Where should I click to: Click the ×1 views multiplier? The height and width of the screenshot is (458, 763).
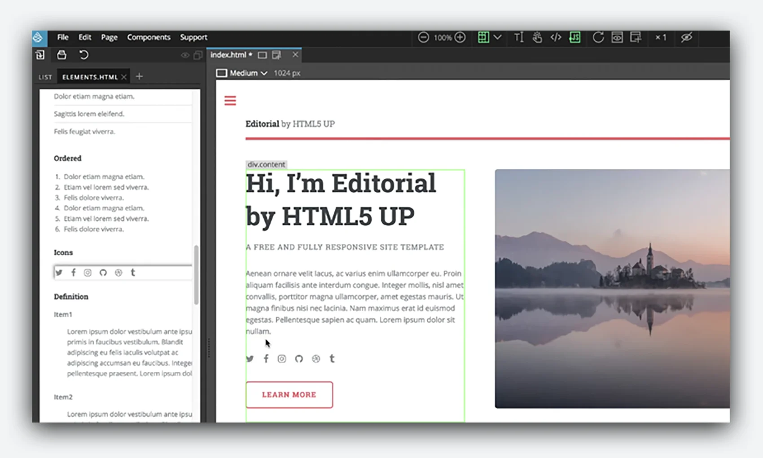[661, 37]
